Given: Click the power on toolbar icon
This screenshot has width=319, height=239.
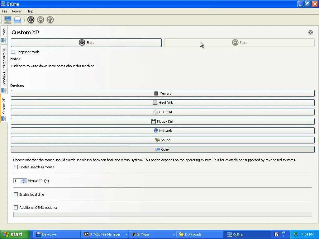Looking at the screenshot, I should (31, 20).
